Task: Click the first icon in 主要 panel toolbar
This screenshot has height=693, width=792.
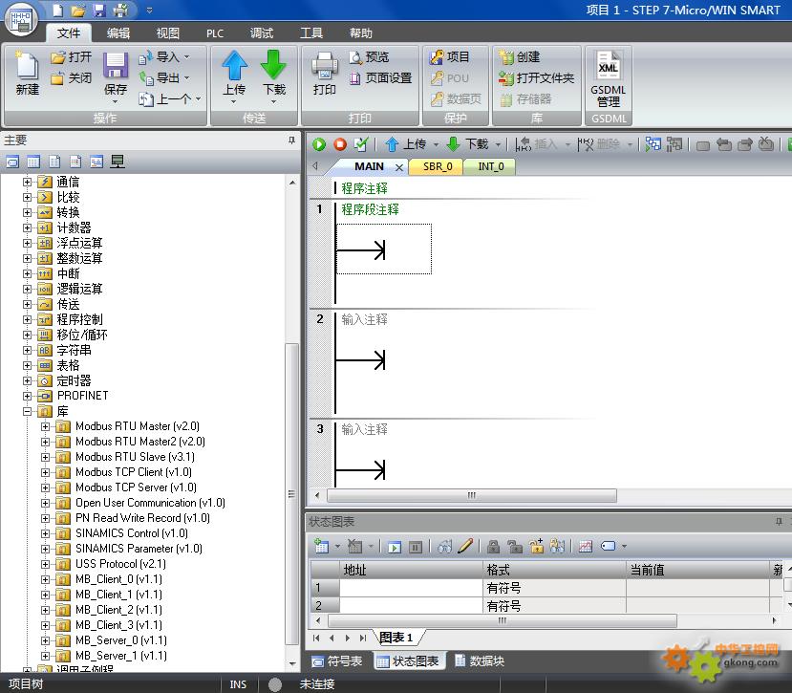Action: pos(12,162)
